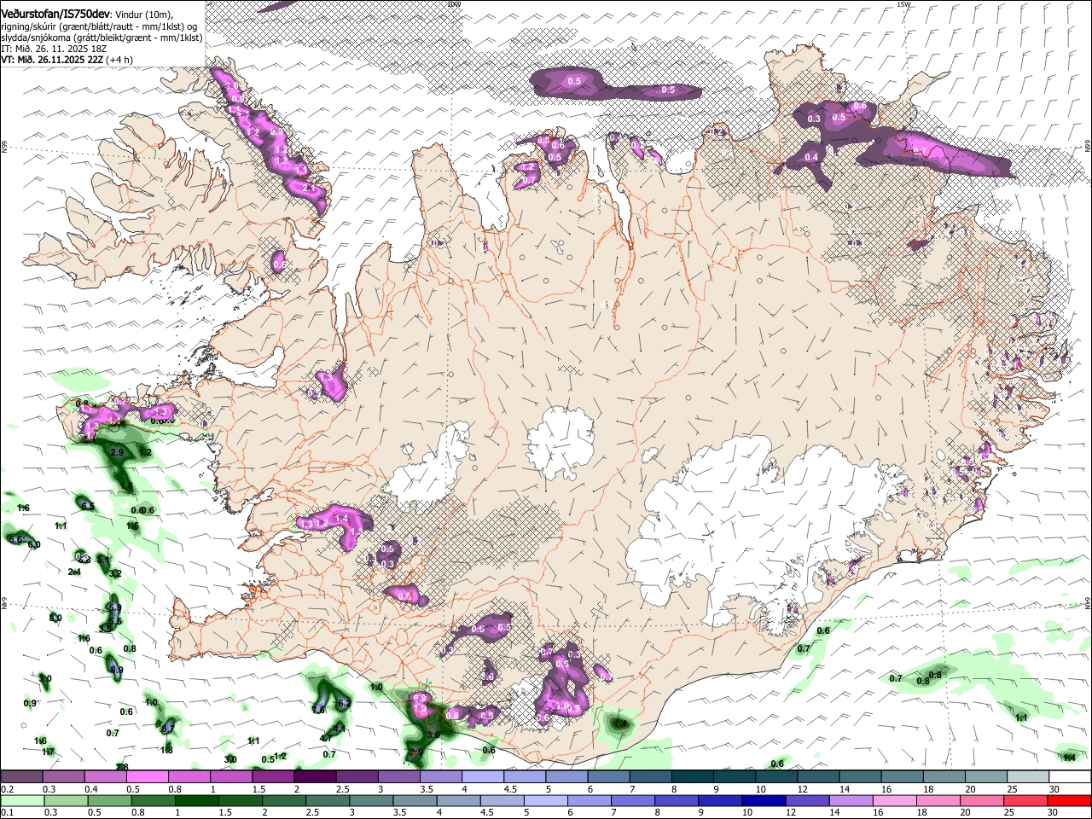Click the 'VT: Mið. 26.11.2025 22Z (+4 h)' line
1092x819 pixels.
point(67,60)
